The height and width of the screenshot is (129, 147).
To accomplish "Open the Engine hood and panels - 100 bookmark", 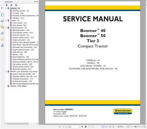I will 24,74.
